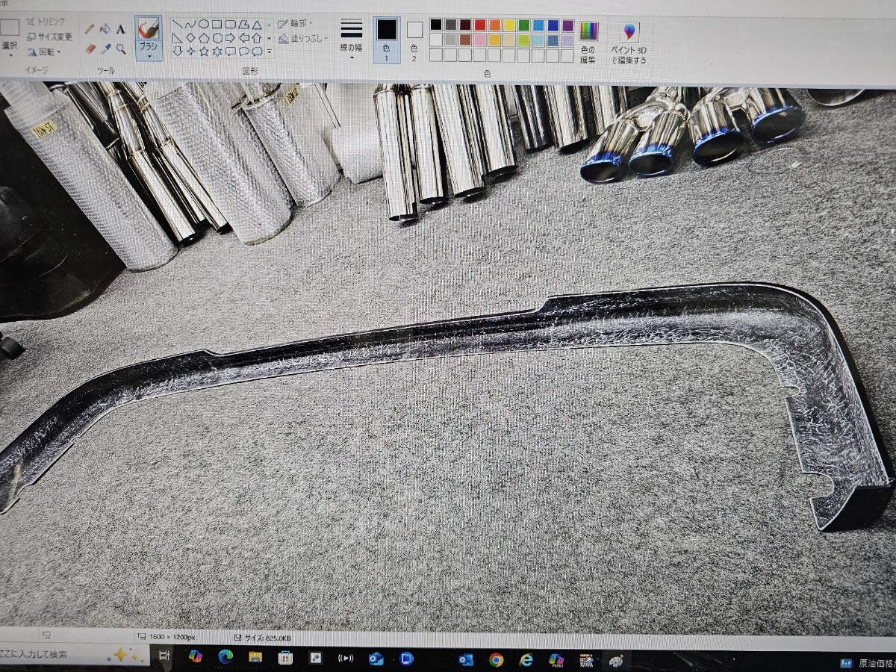Screen dimensions: 896x672
Task: Click the taskbar search box
Action: pyautogui.click(x=75, y=655)
